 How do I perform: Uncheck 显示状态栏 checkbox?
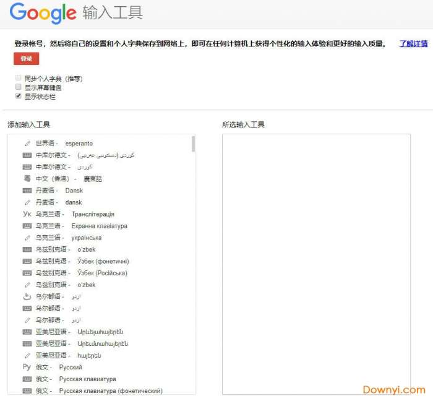tap(18, 96)
